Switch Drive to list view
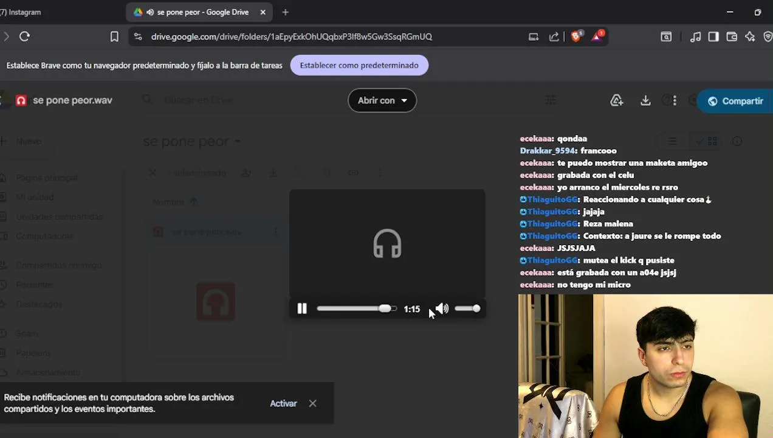 [672, 141]
